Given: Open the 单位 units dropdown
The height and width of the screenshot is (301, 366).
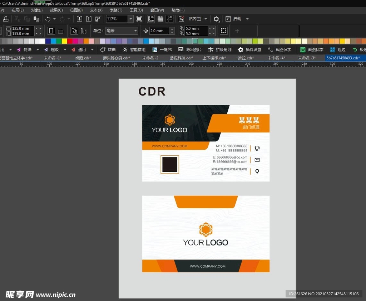Looking at the screenshot, I should tap(121, 31).
